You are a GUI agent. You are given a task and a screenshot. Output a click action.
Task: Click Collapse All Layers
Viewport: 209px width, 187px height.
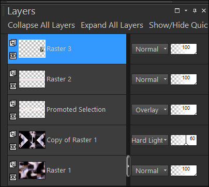tap(41, 25)
